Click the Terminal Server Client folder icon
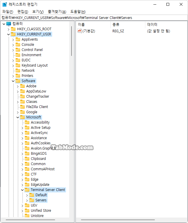Screen dimensions: 188x223 tap(27, 190)
